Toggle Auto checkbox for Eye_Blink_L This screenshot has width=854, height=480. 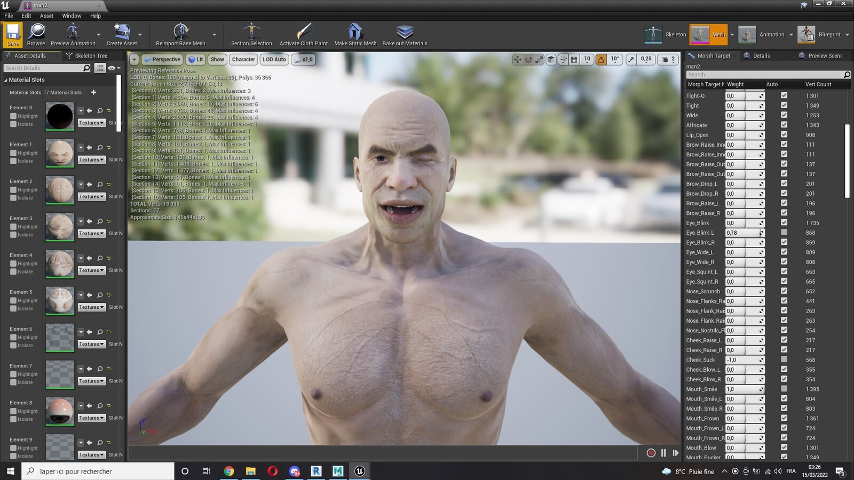(x=784, y=233)
